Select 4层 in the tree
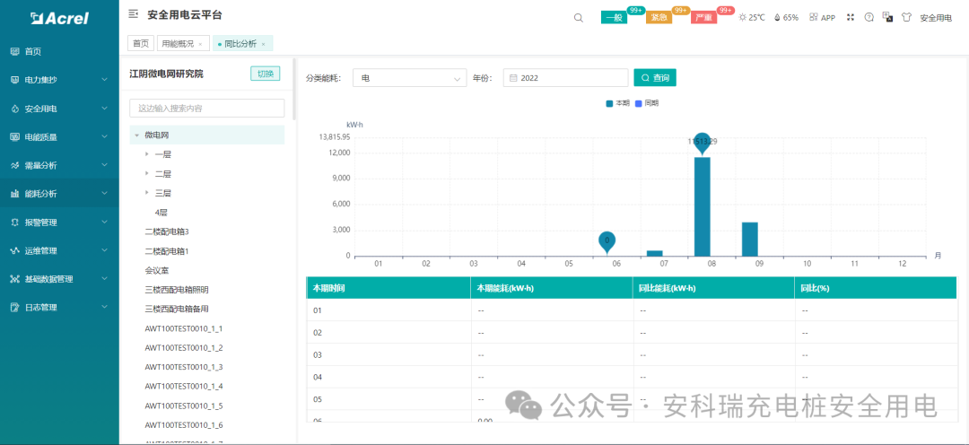The image size is (969, 445). (161, 213)
